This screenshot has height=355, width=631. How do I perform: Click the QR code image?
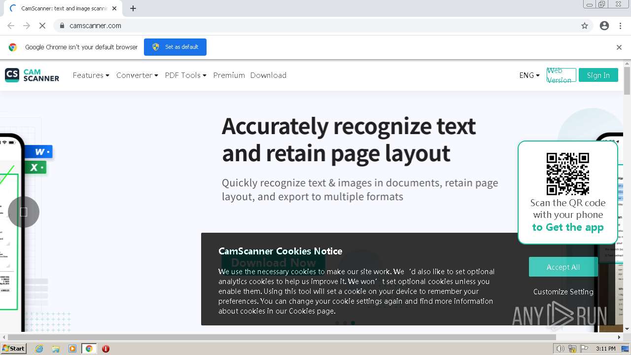pos(568,174)
